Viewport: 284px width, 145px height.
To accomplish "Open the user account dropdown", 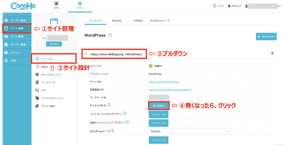I will 263,6.
